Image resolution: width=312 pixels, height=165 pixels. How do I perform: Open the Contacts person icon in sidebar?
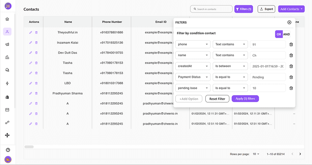7,32
